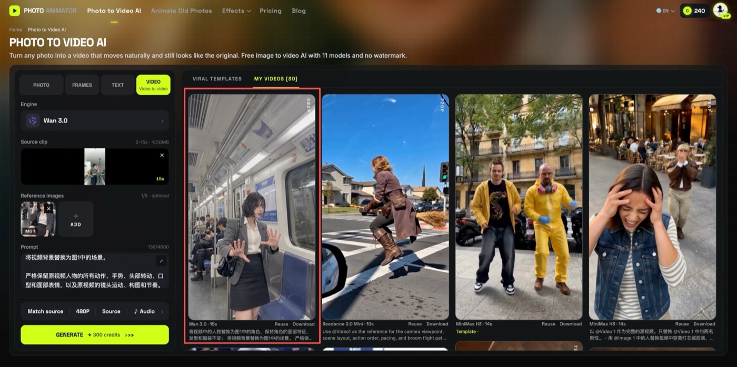Image resolution: width=737 pixels, height=367 pixels.
Task: Click the Wan 3.0 engine logo icon
Action: point(33,120)
